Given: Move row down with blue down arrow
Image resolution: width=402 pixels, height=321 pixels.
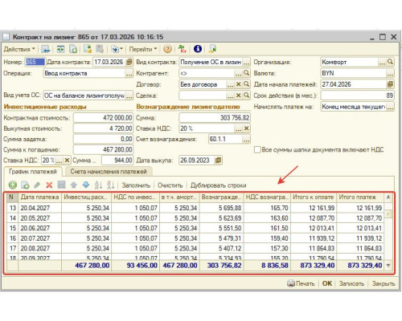Looking at the screenshot, I should point(86,185).
